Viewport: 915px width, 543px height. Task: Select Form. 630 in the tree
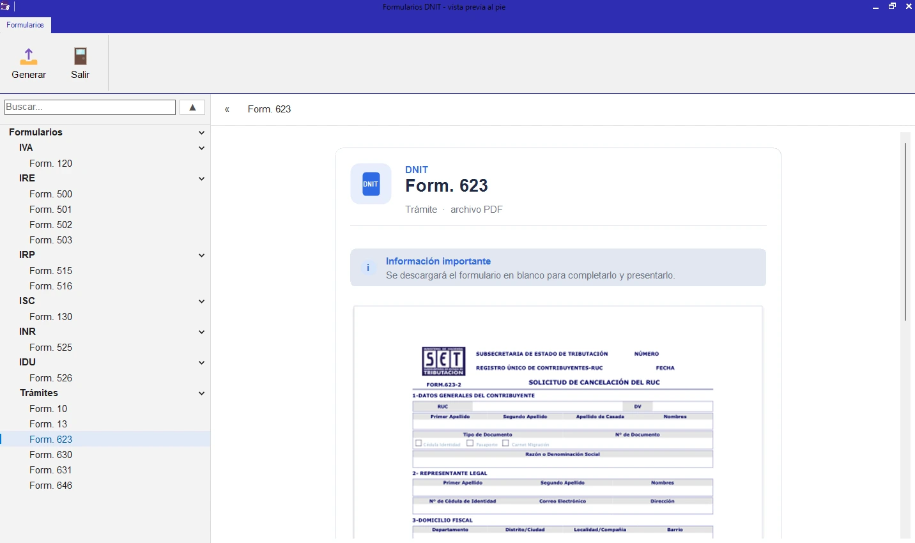[x=51, y=455]
